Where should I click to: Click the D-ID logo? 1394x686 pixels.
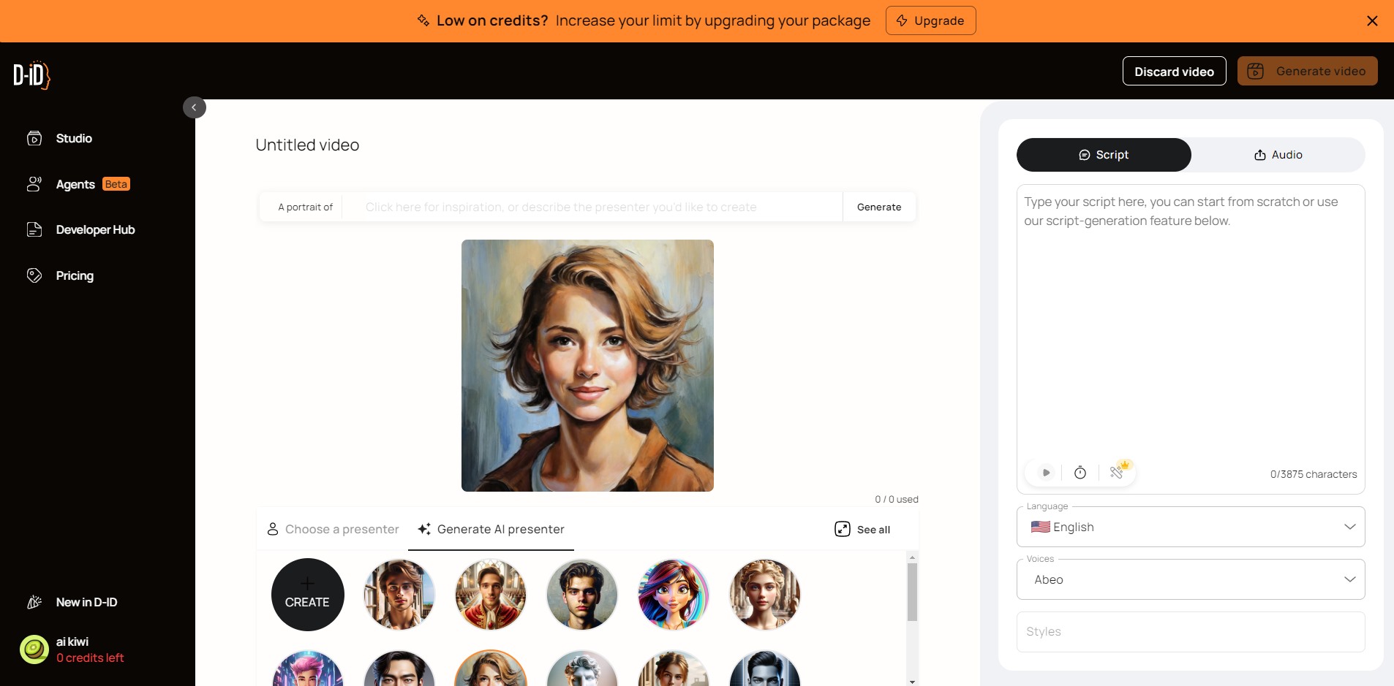(31, 75)
